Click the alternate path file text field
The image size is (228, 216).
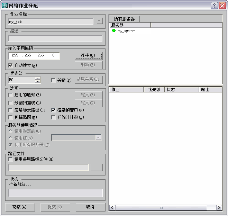(x=49, y=168)
